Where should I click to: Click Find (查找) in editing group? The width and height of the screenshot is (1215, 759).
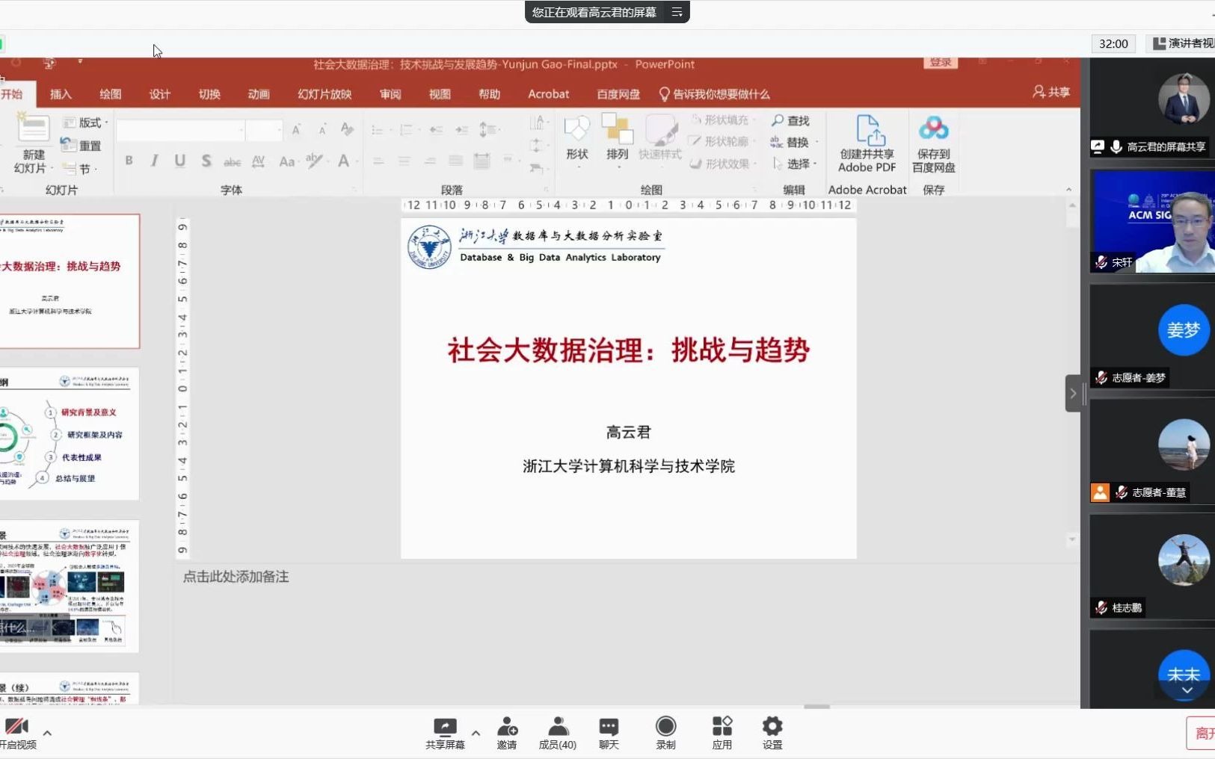(x=791, y=120)
